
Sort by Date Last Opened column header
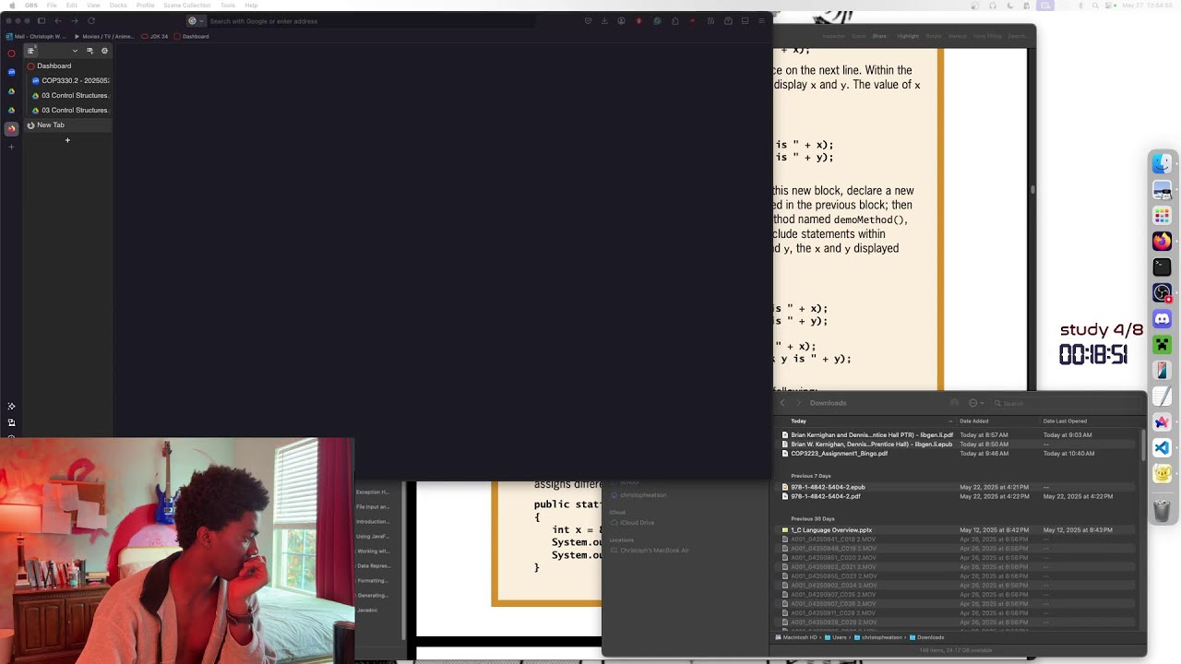point(1065,421)
